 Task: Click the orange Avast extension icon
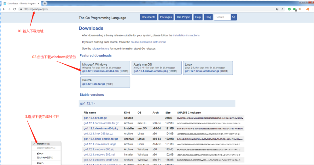point(308,9)
